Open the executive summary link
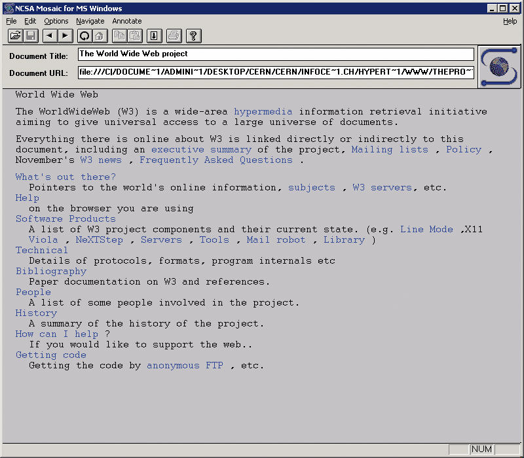Screen dimensions: 524x458 (201, 150)
